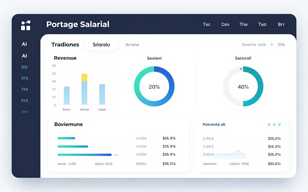308x192 pixels.
Task: Select the 376 sidebar item
Action: (24, 78)
